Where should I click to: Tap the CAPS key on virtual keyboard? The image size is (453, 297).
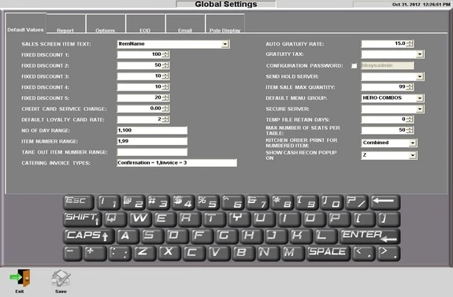click(x=88, y=236)
